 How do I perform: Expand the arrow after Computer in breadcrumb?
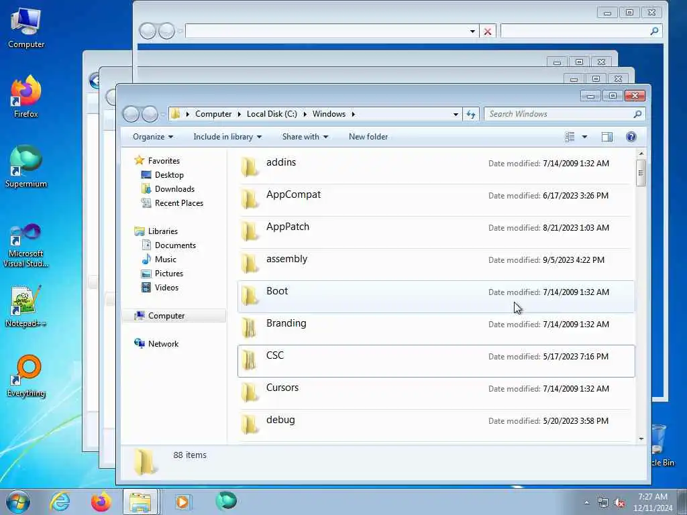point(240,114)
